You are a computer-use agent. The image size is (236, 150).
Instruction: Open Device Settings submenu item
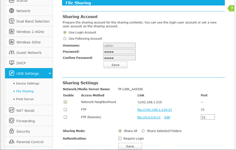[27, 84]
